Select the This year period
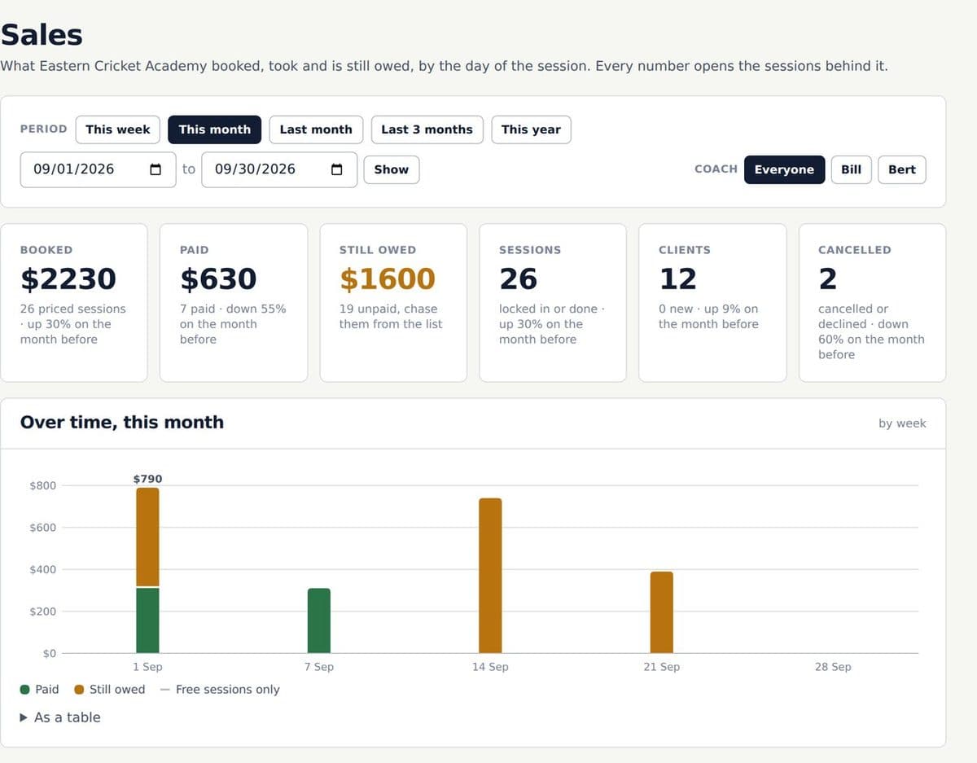 coord(531,129)
